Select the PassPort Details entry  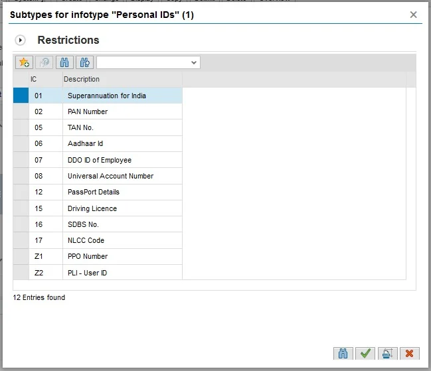pos(122,192)
